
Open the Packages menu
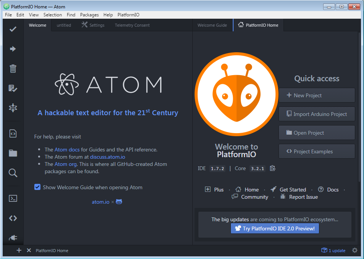pos(89,15)
